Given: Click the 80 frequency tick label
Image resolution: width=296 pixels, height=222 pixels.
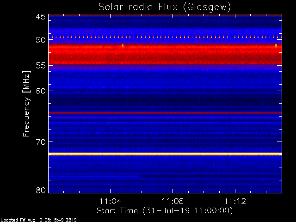Looking at the screenshot, I should click(x=41, y=190).
